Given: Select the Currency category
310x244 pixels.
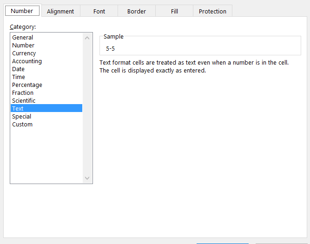Looking at the screenshot, I should click(x=24, y=53).
